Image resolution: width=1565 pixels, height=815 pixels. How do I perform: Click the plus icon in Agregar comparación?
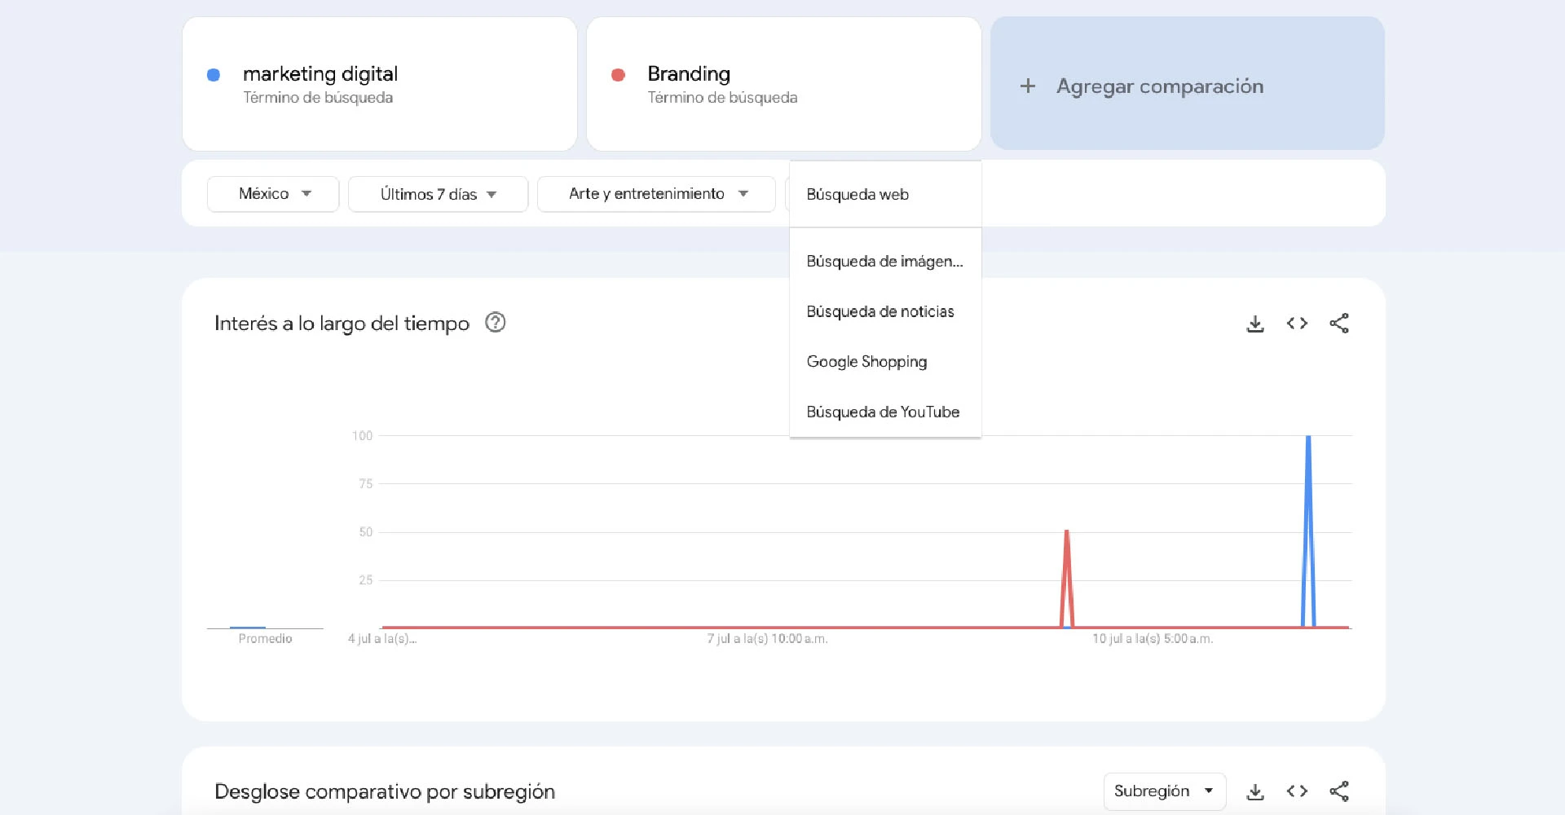1028,86
